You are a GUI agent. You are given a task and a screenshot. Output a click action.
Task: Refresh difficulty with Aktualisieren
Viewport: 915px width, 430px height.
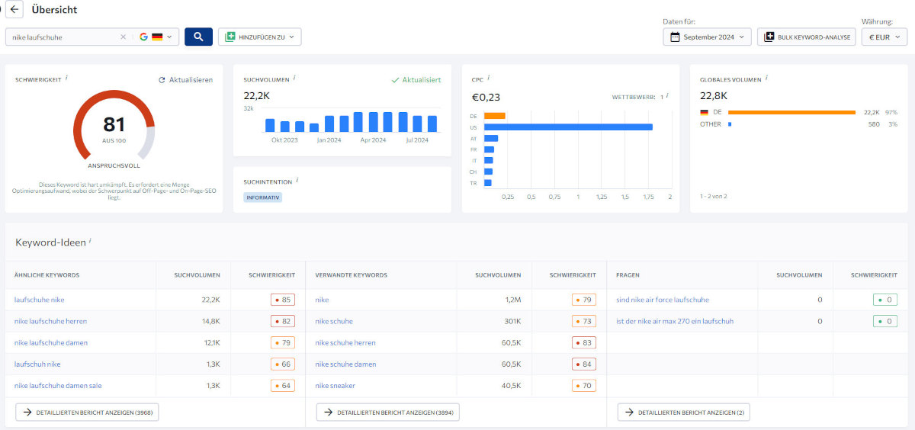185,79
